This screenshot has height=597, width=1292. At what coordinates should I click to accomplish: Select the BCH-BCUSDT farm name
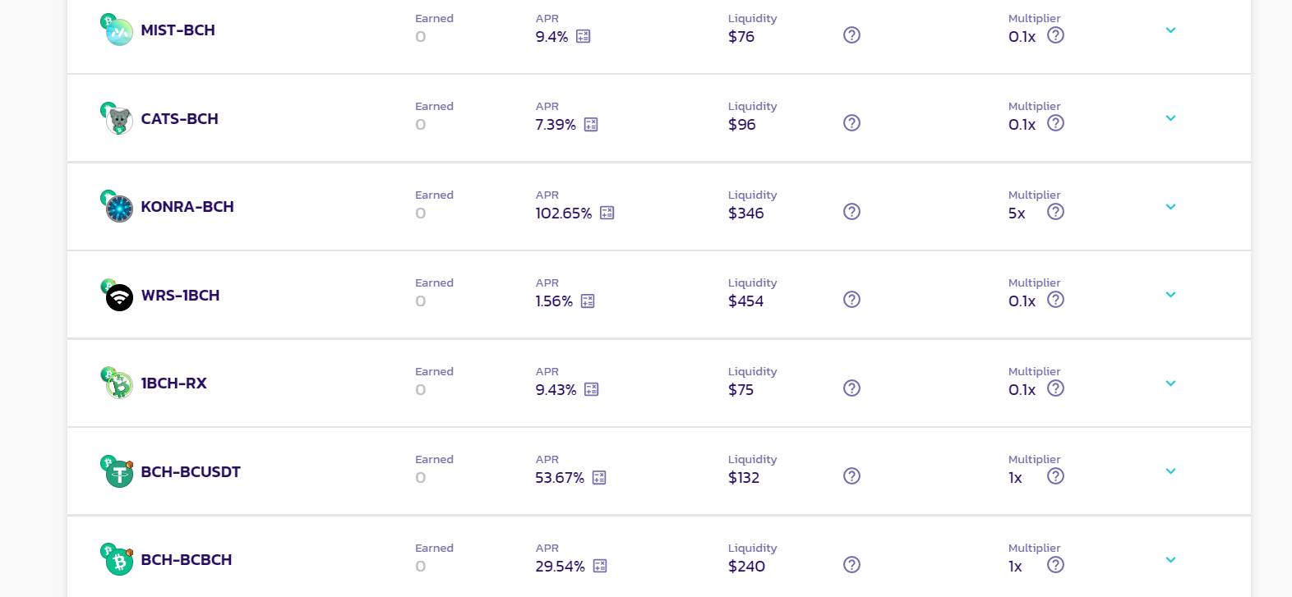[x=191, y=471]
